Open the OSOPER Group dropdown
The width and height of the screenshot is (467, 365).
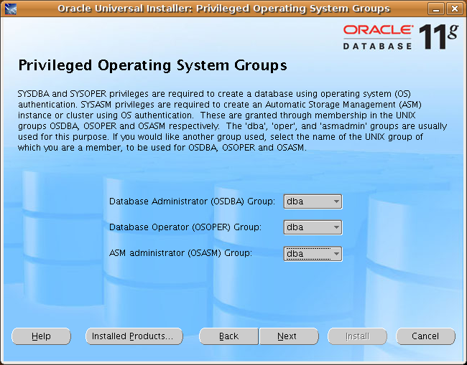[313, 227]
